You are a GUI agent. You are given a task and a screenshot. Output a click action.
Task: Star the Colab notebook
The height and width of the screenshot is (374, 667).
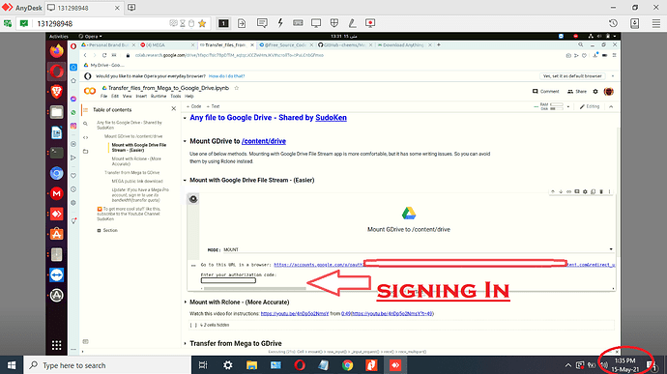point(237,88)
